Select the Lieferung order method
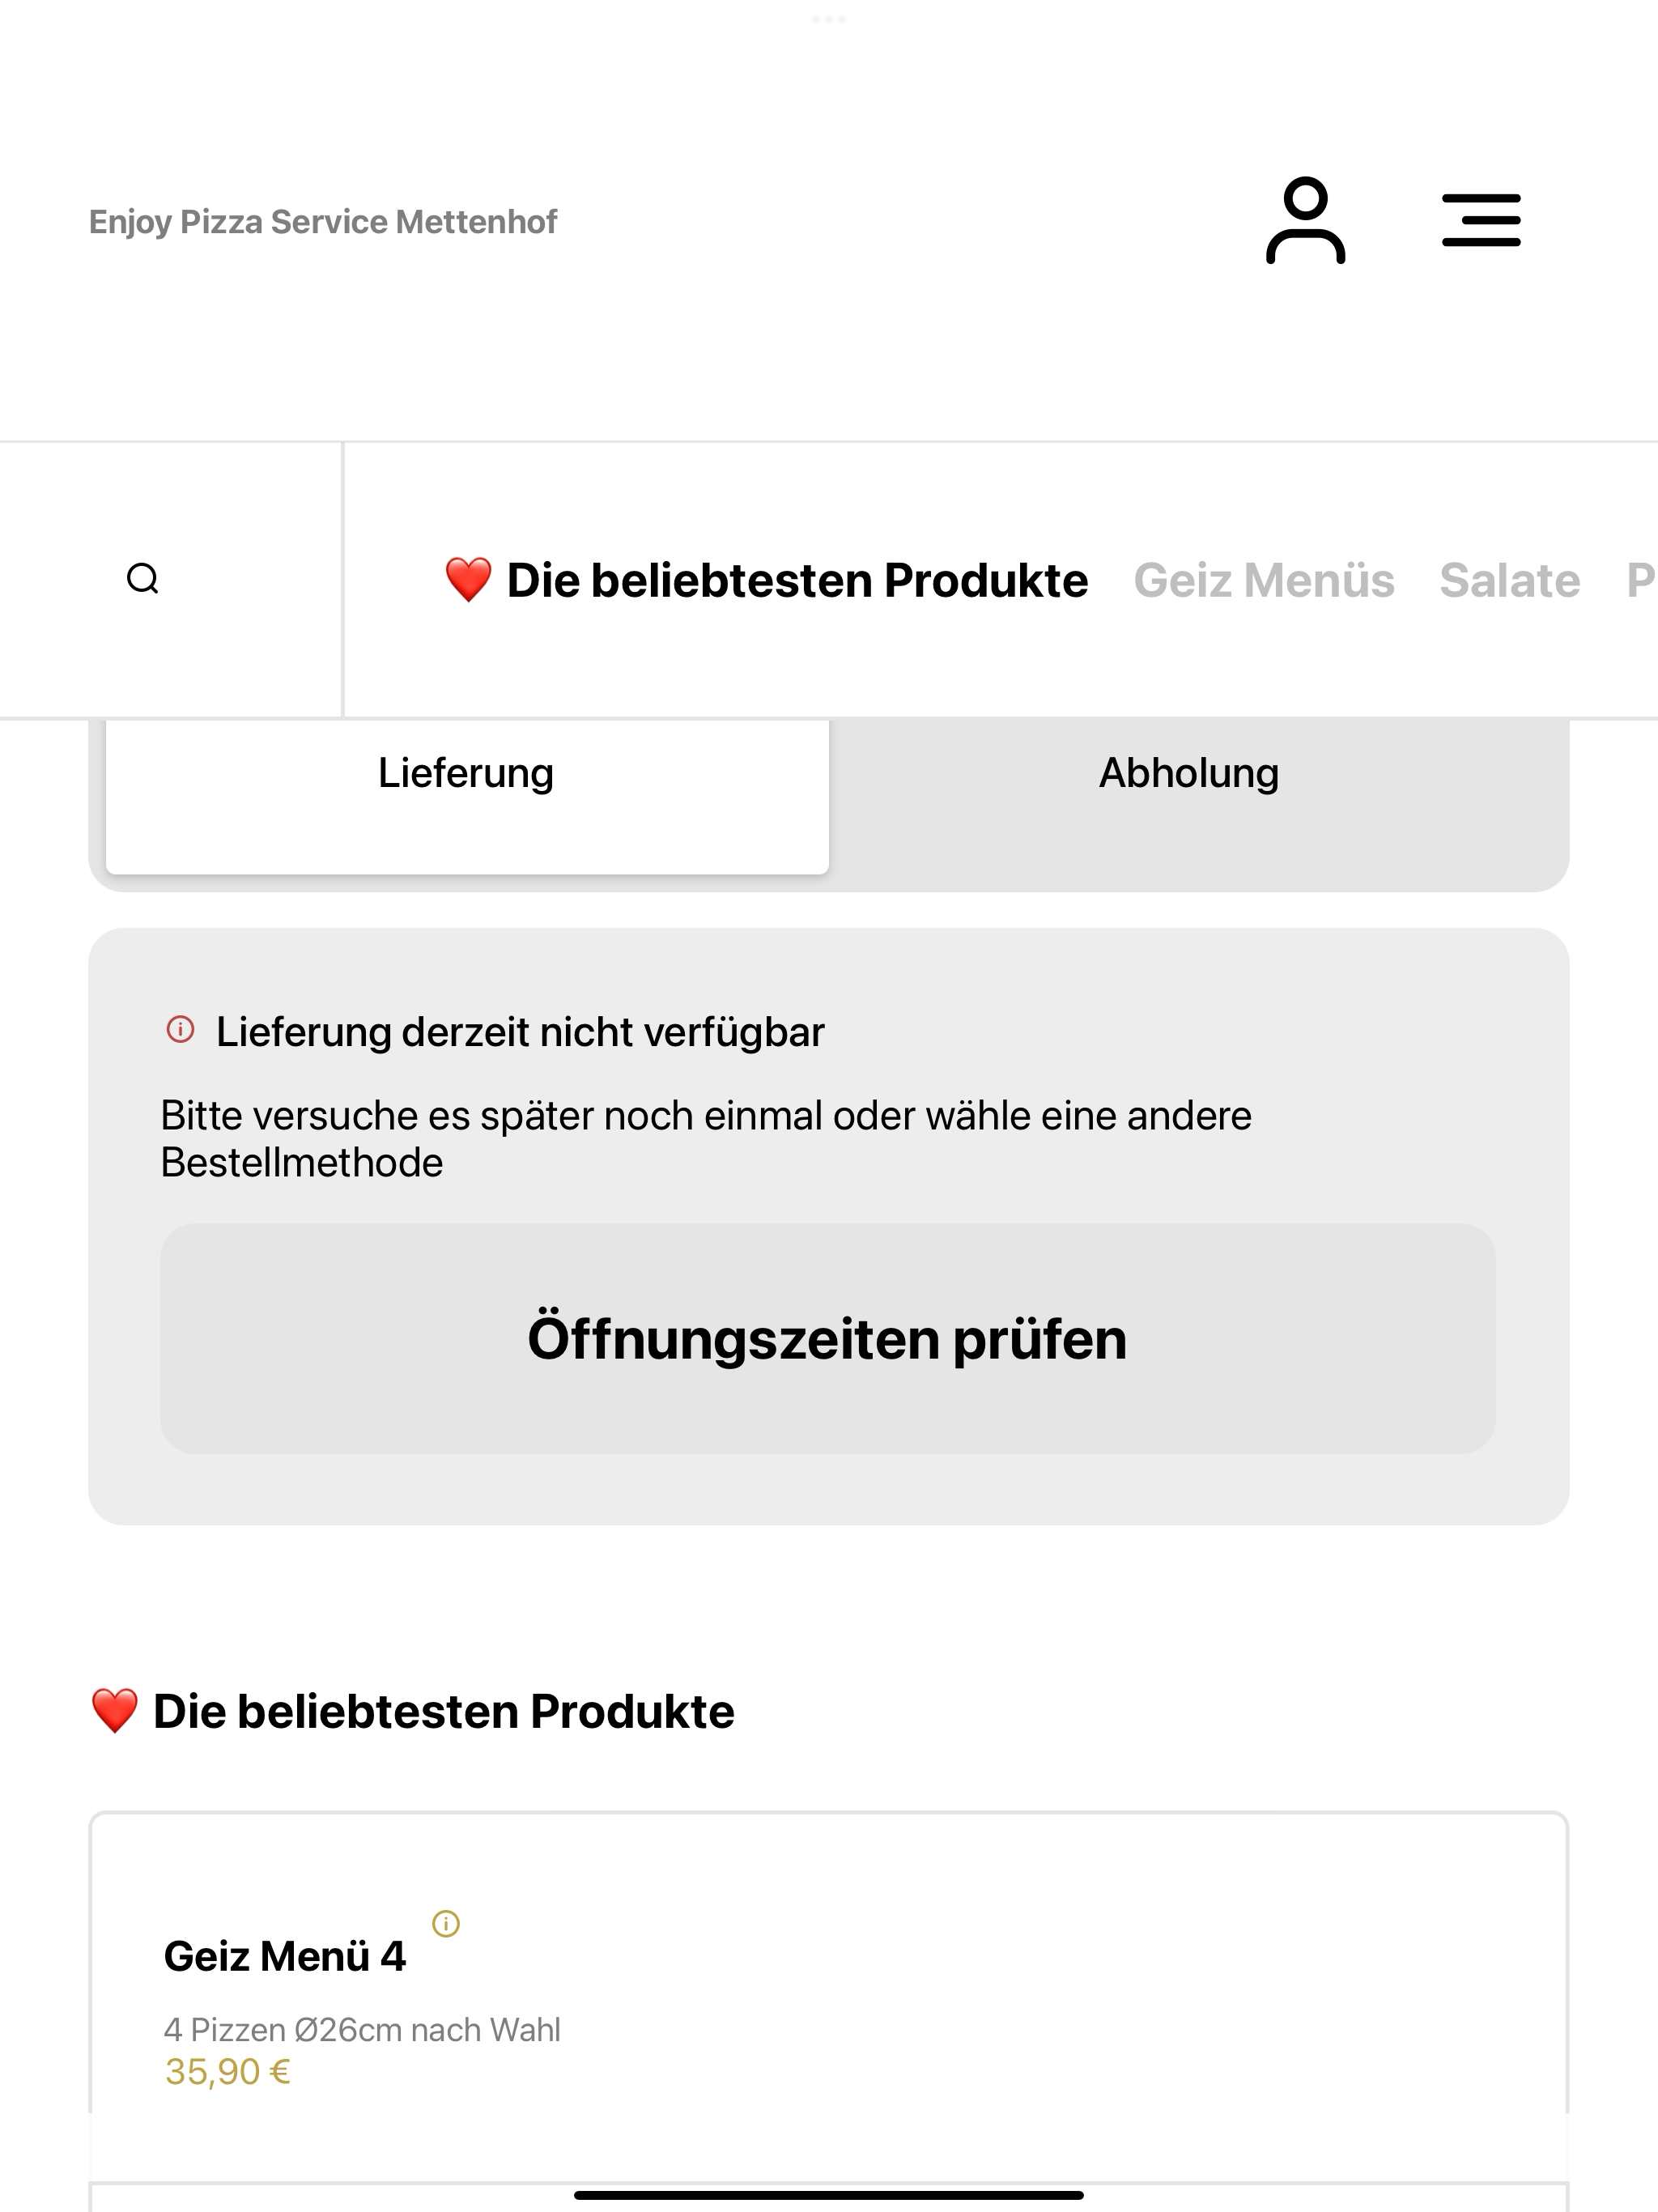Viewport: 1658px width, 2212px height. tap(467, 796)
